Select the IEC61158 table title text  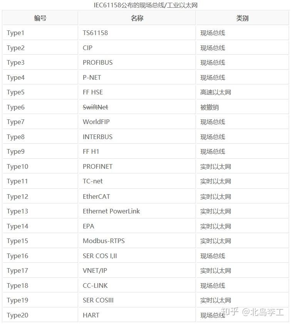click(x=145, y=5)
